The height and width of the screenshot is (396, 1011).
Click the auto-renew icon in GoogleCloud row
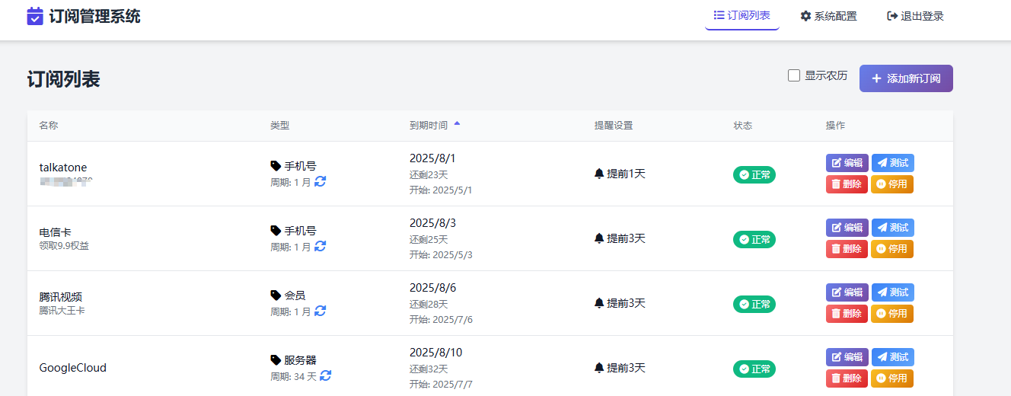tap(326, 375)
